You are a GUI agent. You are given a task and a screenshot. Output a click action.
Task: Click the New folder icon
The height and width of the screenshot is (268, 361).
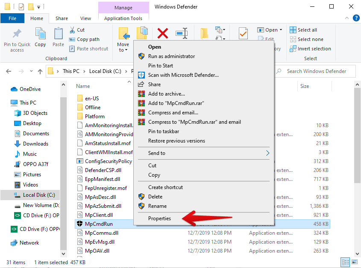coord(204,34)
